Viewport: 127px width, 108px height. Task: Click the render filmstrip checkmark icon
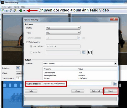click(x=24, y=11)
